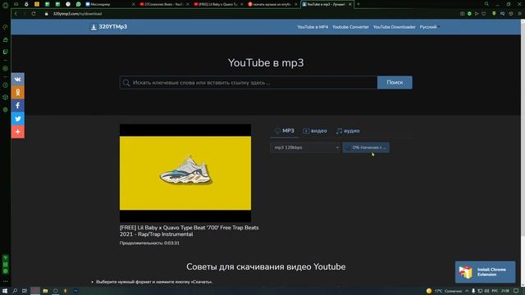Expand the Русский language dropdown
The image size is (525, 295).
point(430,27)
